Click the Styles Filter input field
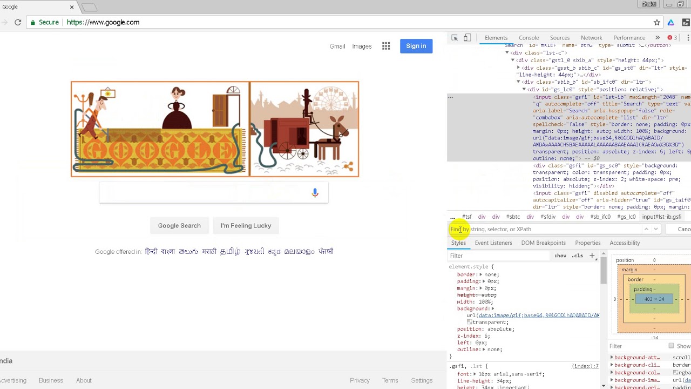 pos(499,256)
